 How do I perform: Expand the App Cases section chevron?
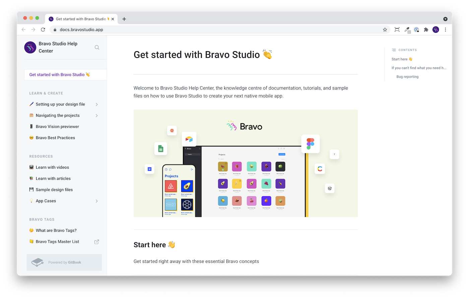pyautogui.click(x=96, y=201)
